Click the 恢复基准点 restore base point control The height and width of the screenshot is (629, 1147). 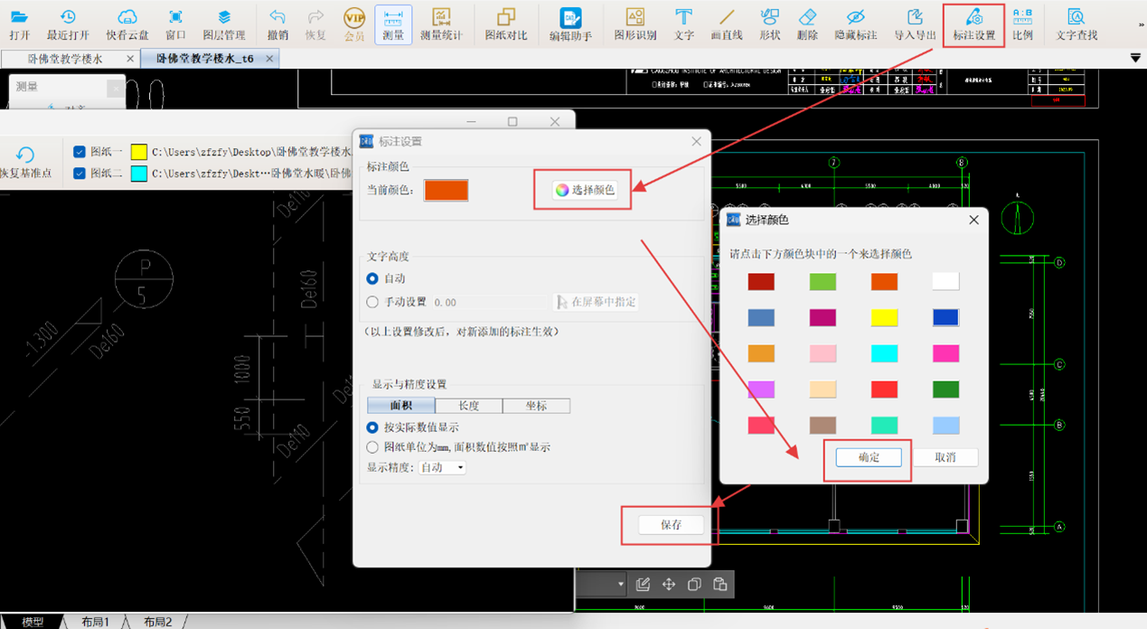[25, 163]
